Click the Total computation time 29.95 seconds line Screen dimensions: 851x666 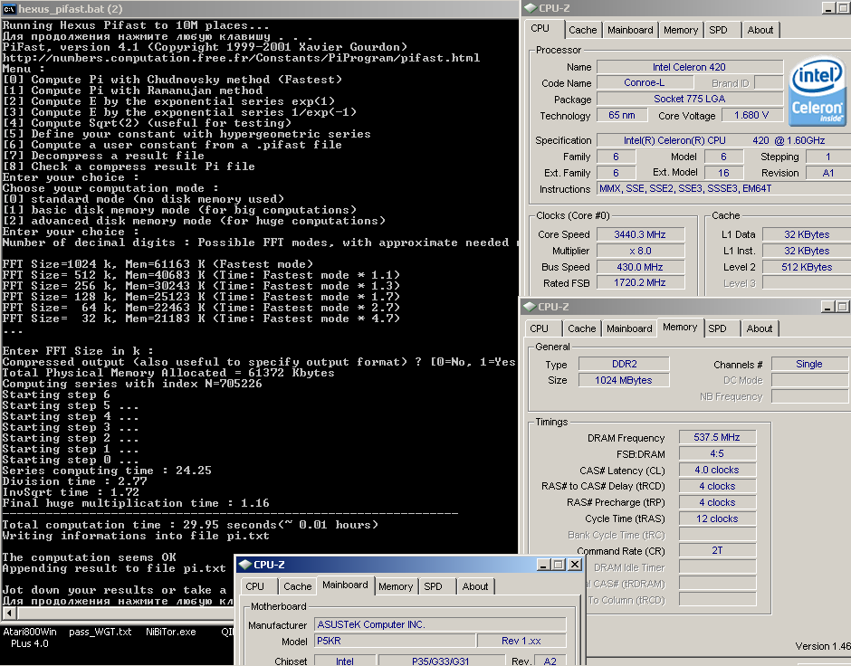190,525
